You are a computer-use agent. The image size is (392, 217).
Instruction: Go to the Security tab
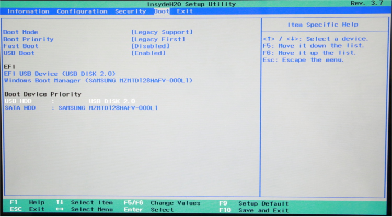coord(130,11)
